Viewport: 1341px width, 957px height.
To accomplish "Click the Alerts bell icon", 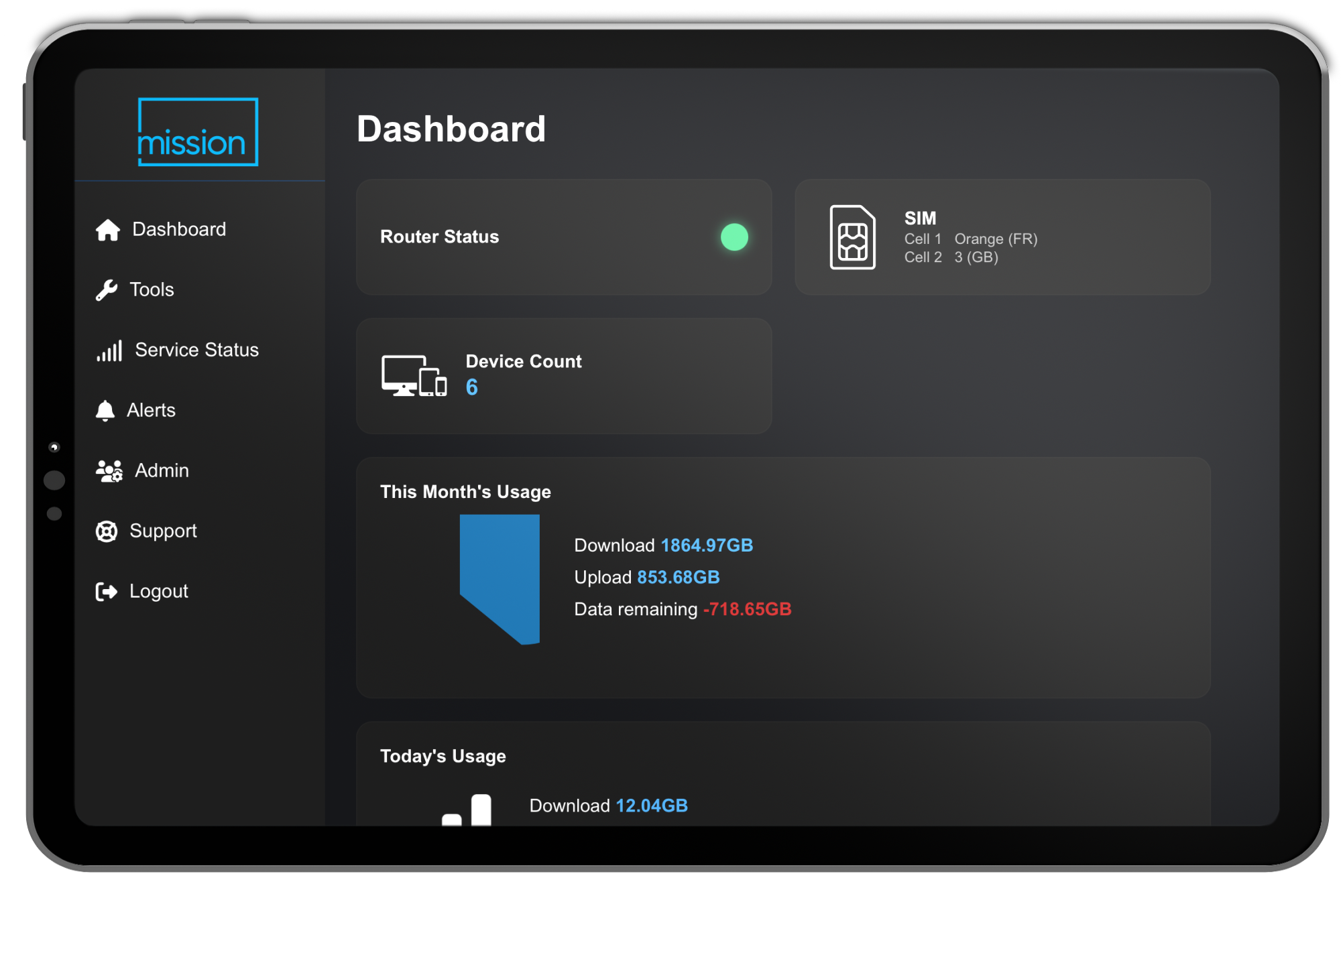I will [x=105, y=411].
